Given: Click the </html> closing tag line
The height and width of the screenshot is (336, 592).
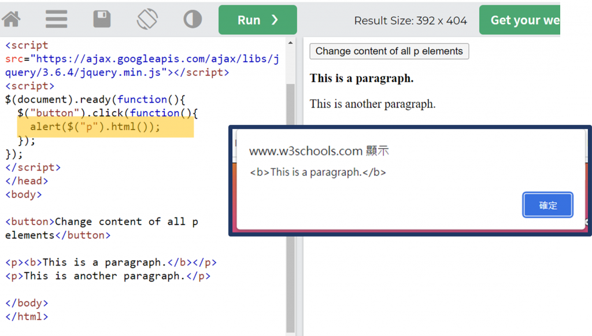Looking at the screenshot, I should click(x=27, y=317).
